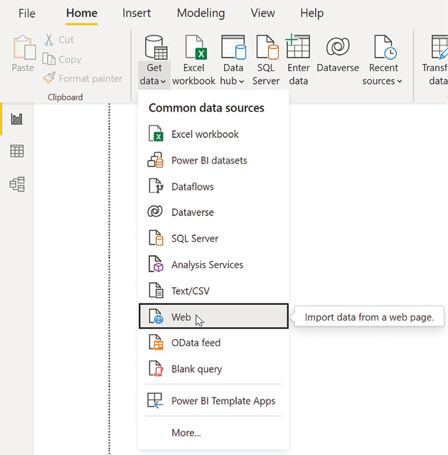This screenshot has width=448, height=455.
Task: Choose Analysis Services from the menu
Action: (213, 264)
